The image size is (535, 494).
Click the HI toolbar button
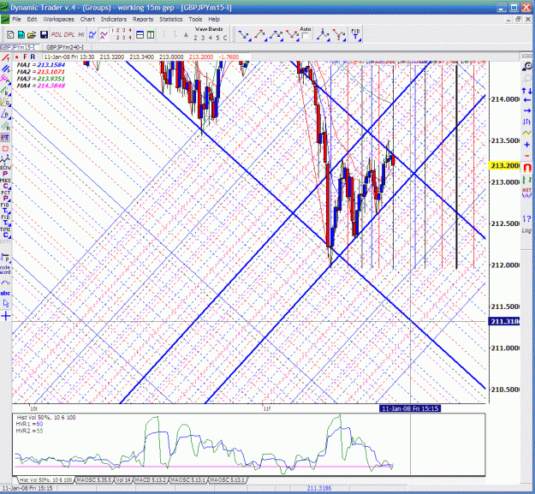click(x=81, y=34)
